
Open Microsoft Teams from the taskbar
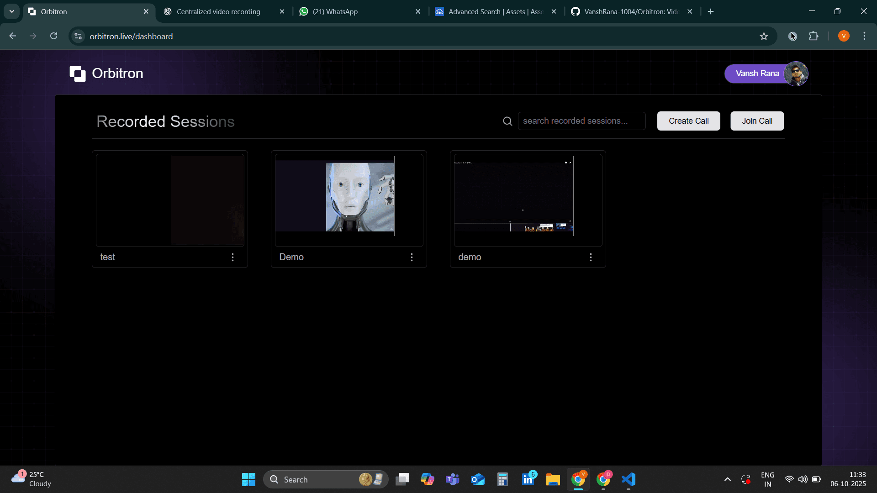pos(452,479)
